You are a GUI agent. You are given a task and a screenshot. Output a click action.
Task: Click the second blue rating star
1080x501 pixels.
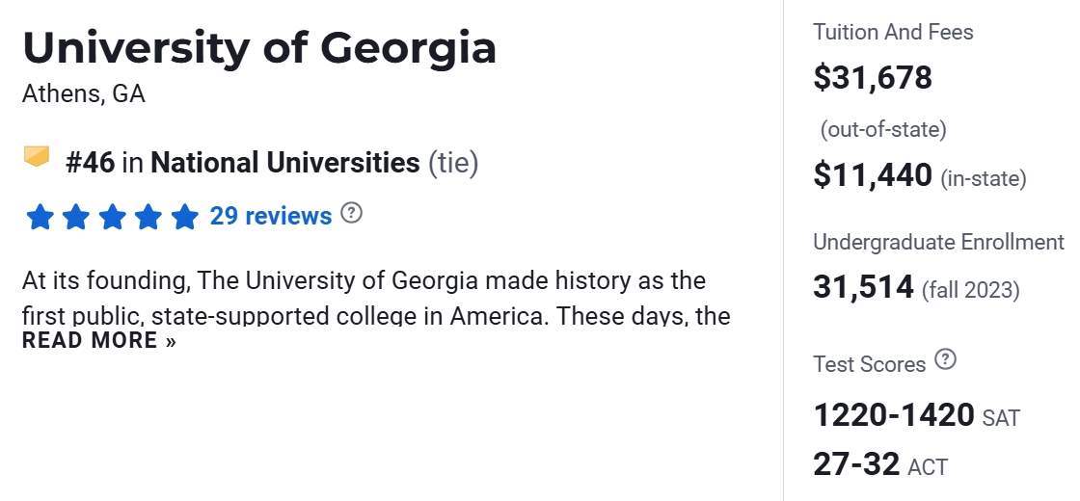click(x=76, y=217)
